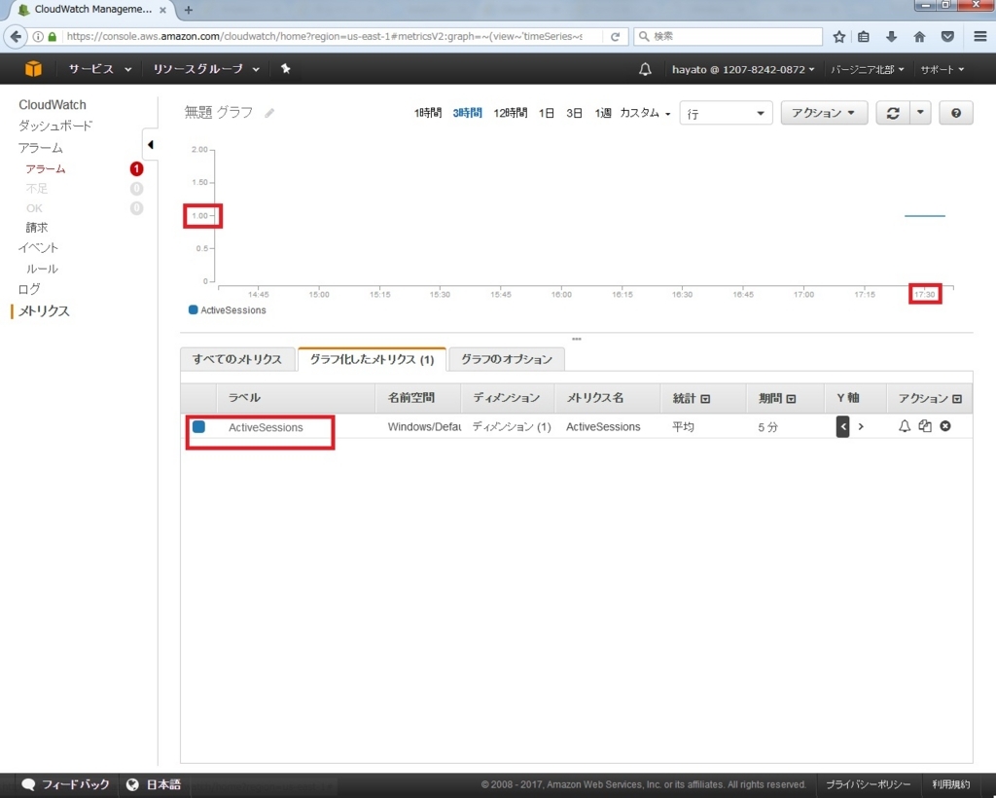Open ルール in the sidebar
The image size is (996, 798).
[42, 269]
